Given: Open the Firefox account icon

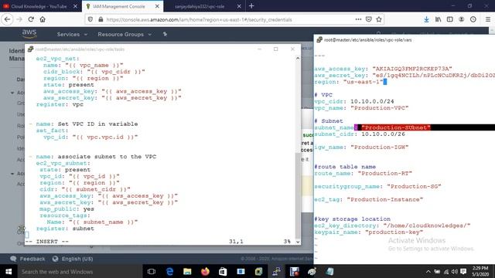Looking at the screenshot, I should (x=461, y=19).
